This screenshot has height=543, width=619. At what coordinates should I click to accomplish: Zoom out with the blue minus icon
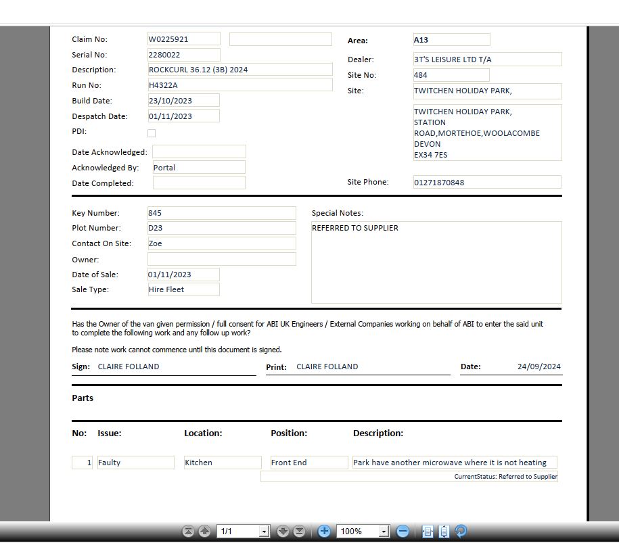(403, 531)
